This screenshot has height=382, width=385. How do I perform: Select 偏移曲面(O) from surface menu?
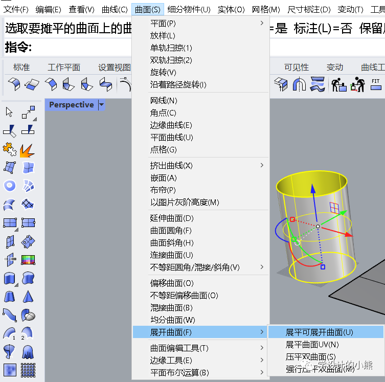coord(200,283)
